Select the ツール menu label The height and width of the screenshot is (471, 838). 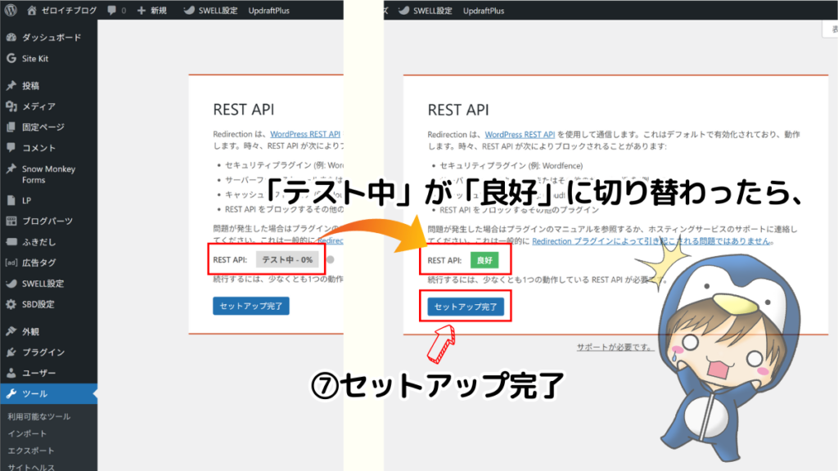(x=34, y=393)
